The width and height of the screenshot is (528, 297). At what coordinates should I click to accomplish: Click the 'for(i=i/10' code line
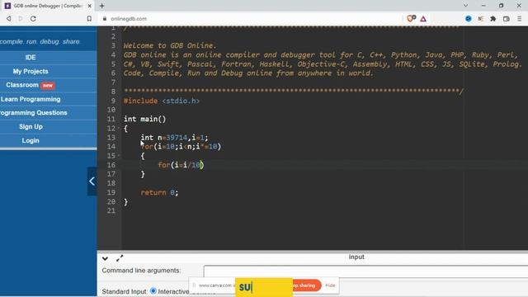pyautogui.click(x=181, y=165)
